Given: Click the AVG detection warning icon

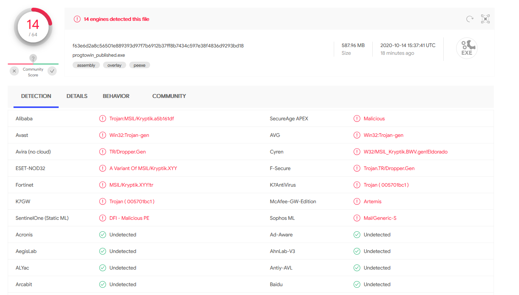Looking at the screenshot, I should pos(357,135).
